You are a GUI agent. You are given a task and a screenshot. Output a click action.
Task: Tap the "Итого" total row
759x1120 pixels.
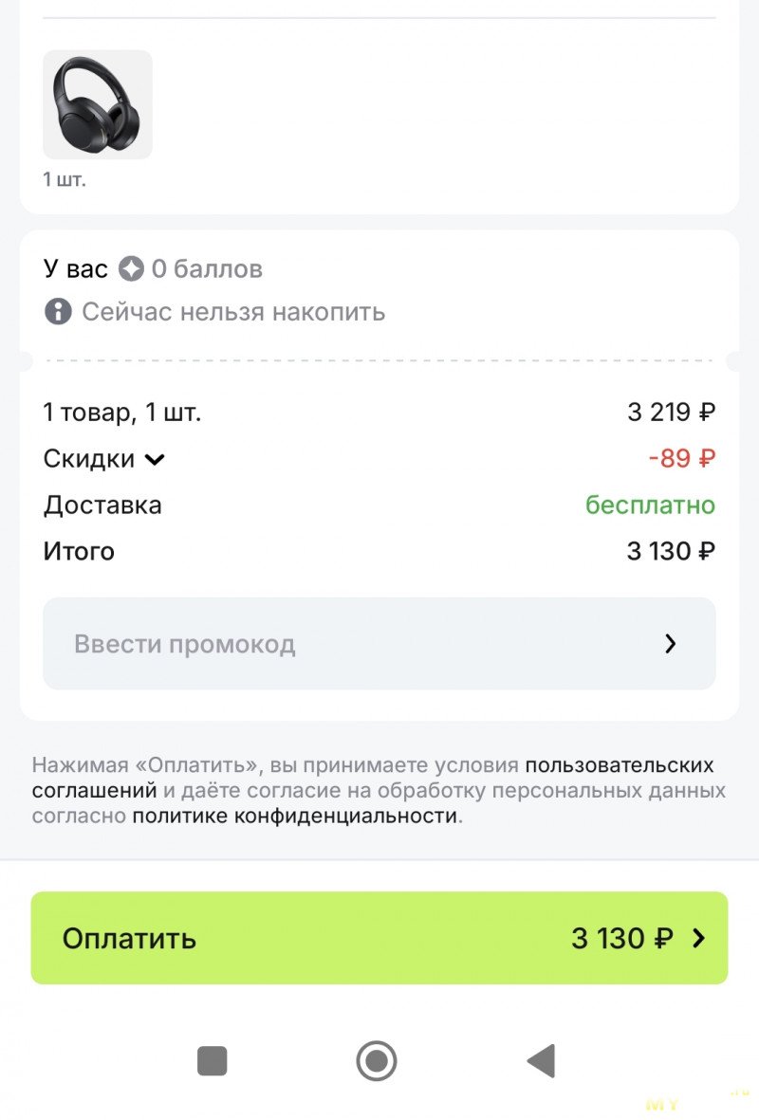coord(379,551)
